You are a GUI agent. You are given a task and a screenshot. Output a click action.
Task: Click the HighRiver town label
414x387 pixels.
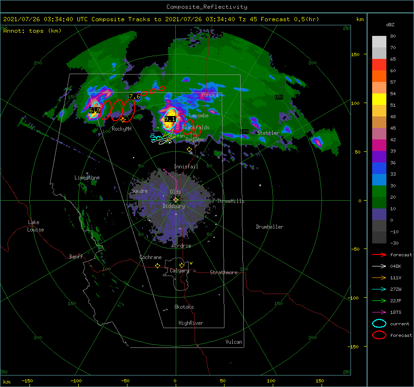(191, 323)
